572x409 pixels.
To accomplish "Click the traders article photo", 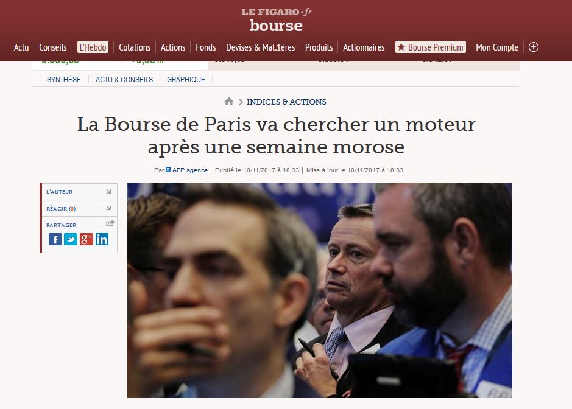I will click(x=320, y=290).
